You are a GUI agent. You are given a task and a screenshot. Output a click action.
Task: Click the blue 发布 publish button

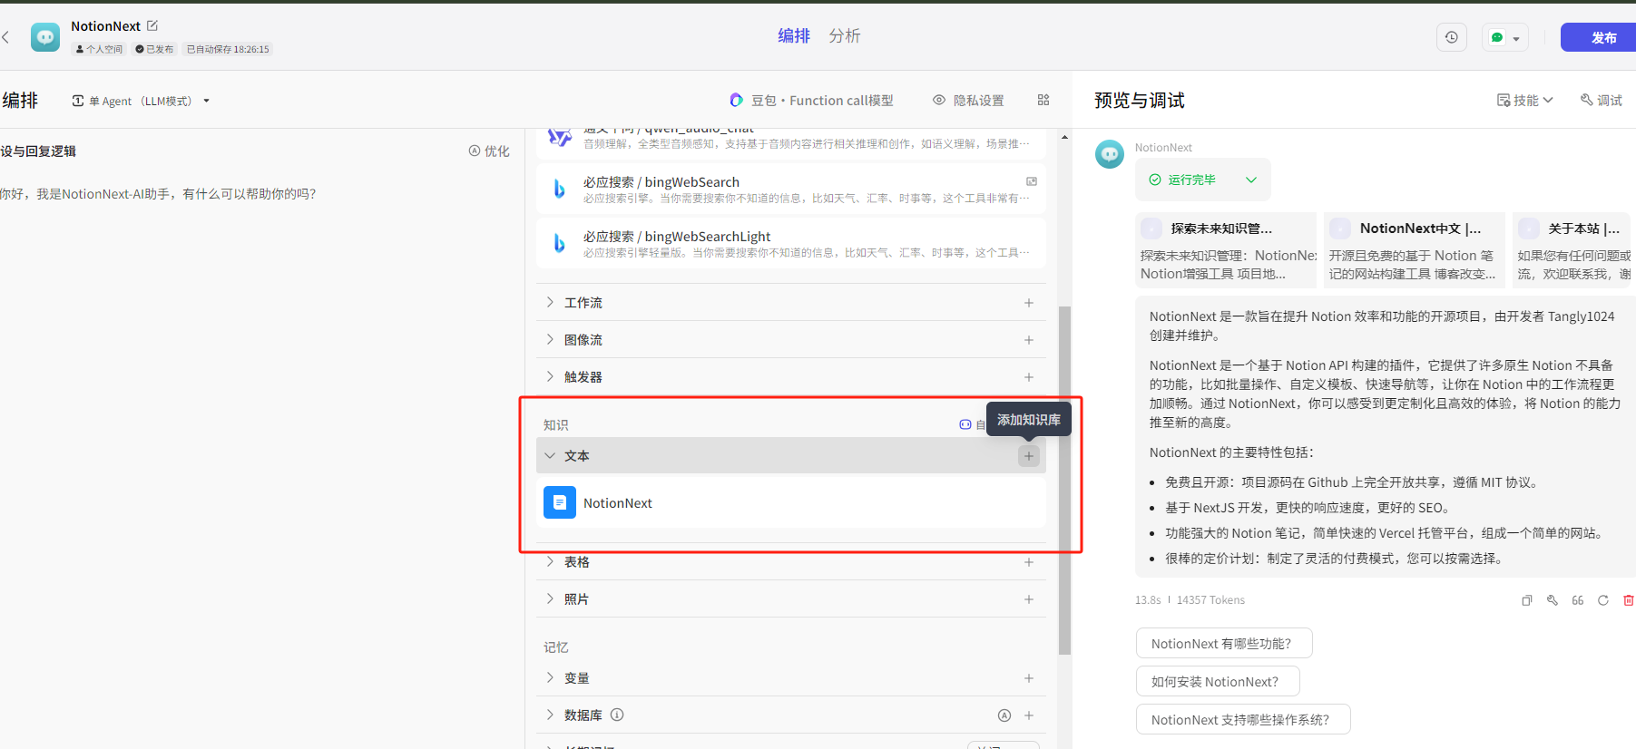[x=1599, y=37]
